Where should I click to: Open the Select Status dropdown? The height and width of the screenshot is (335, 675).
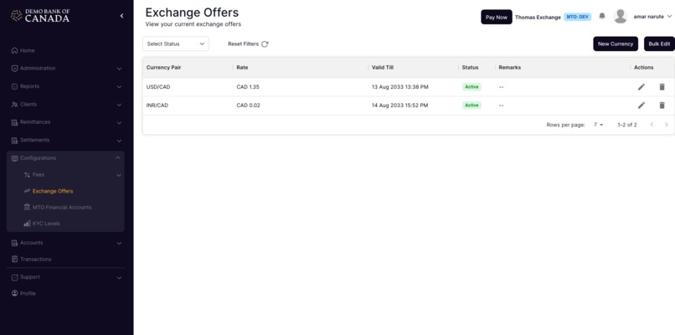[x=176, y=44]
